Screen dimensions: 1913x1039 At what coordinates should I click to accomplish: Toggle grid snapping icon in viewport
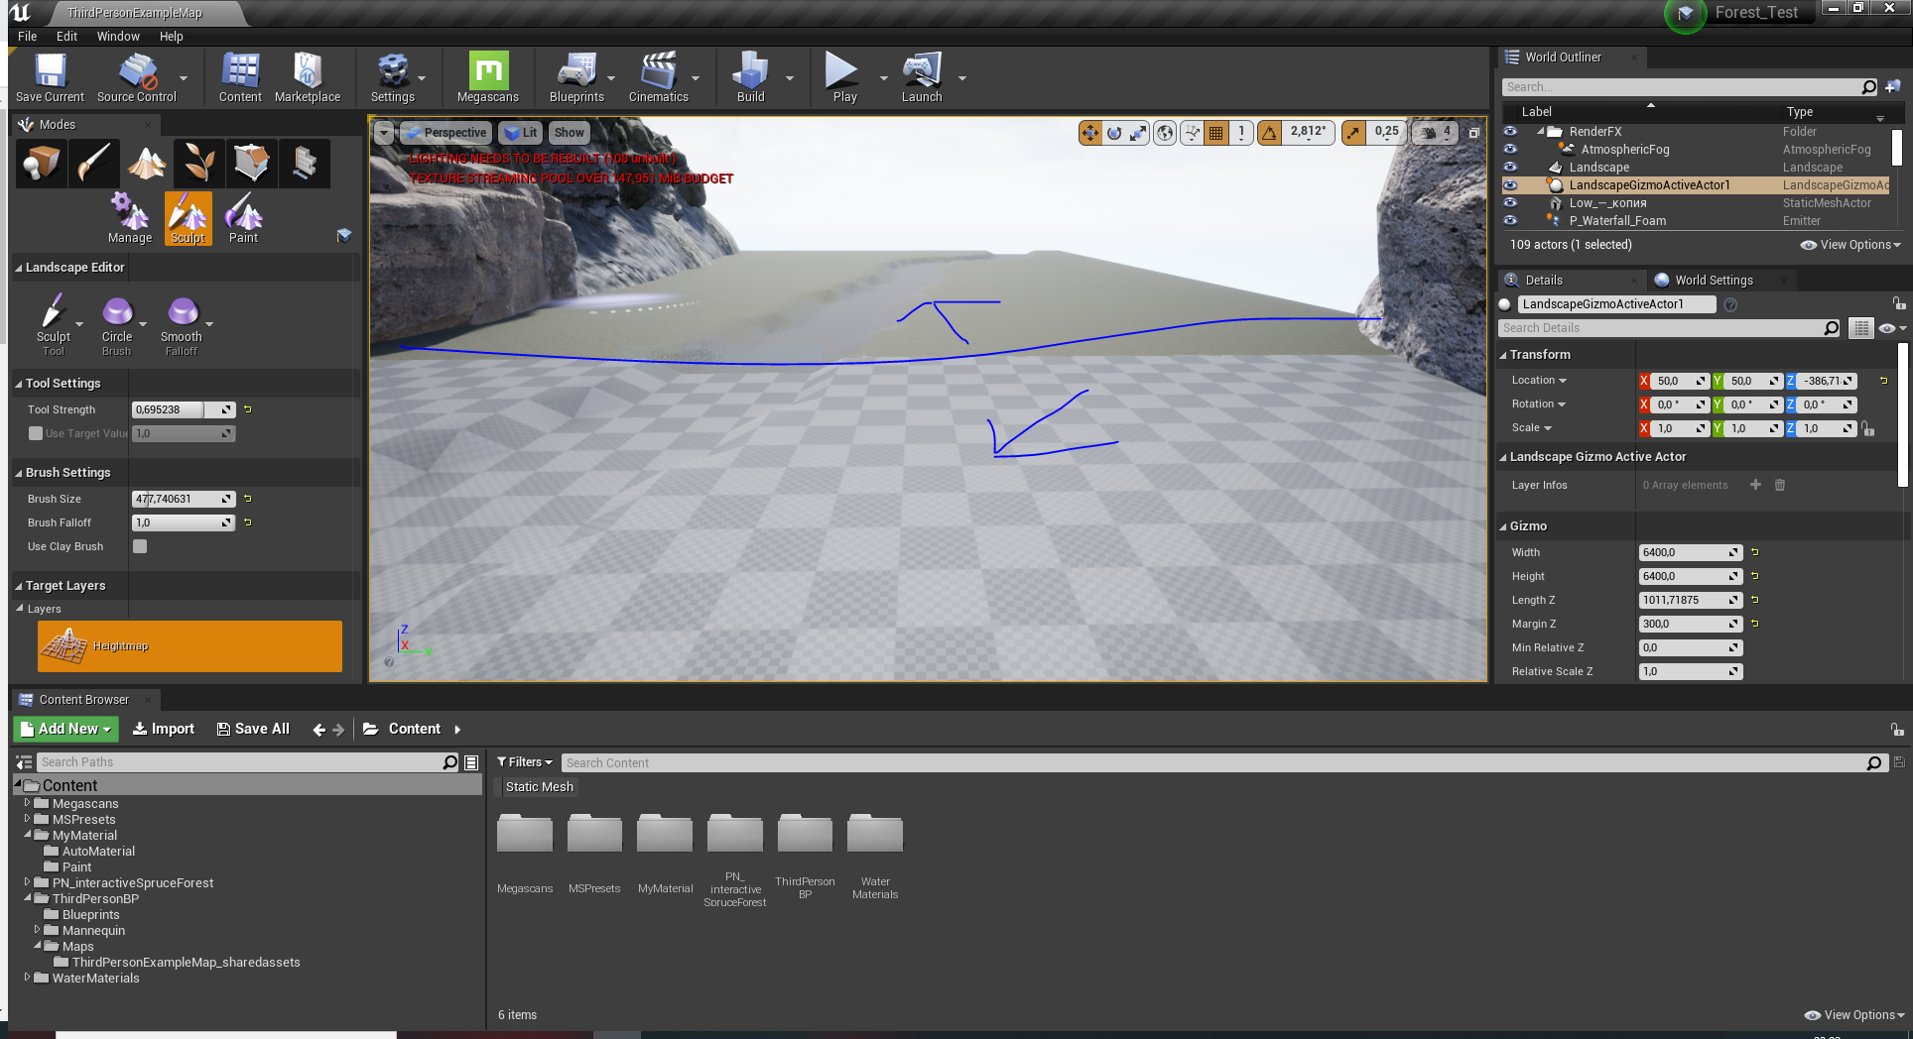[x=1215, y=132]
